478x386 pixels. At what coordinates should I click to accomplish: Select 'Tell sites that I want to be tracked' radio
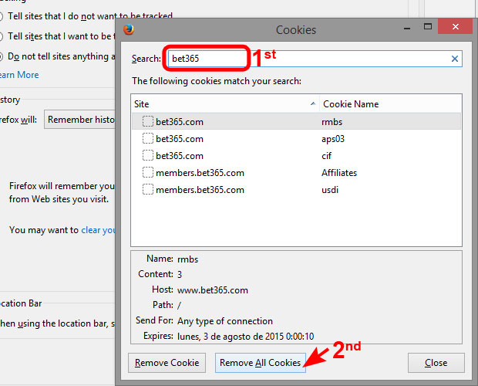(1, 36)
